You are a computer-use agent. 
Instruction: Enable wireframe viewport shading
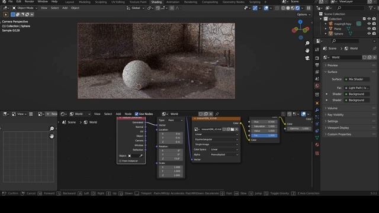[x=283, y=8]
